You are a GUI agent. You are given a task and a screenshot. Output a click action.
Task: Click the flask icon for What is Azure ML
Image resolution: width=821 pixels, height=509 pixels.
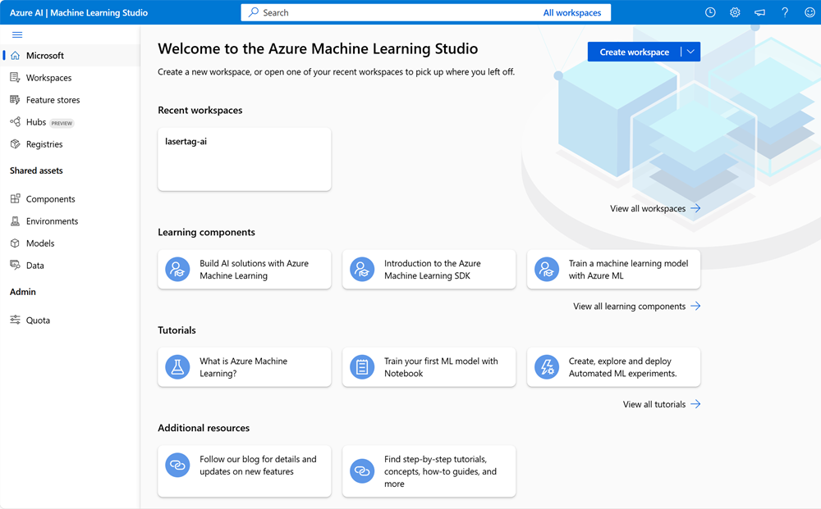[177, 367]
